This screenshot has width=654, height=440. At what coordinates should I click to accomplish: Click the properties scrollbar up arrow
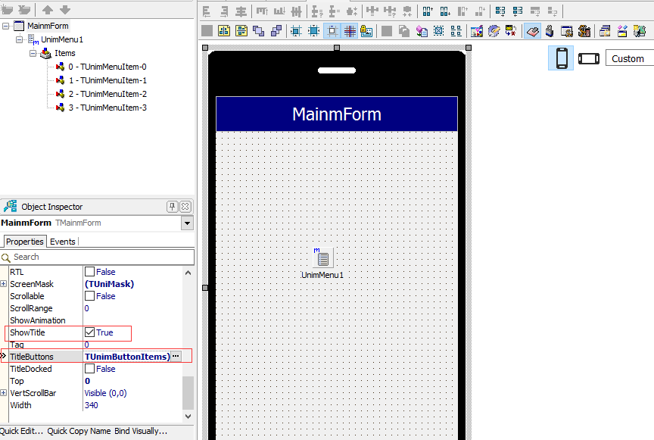pyautogui.click(x=188, y=273)
